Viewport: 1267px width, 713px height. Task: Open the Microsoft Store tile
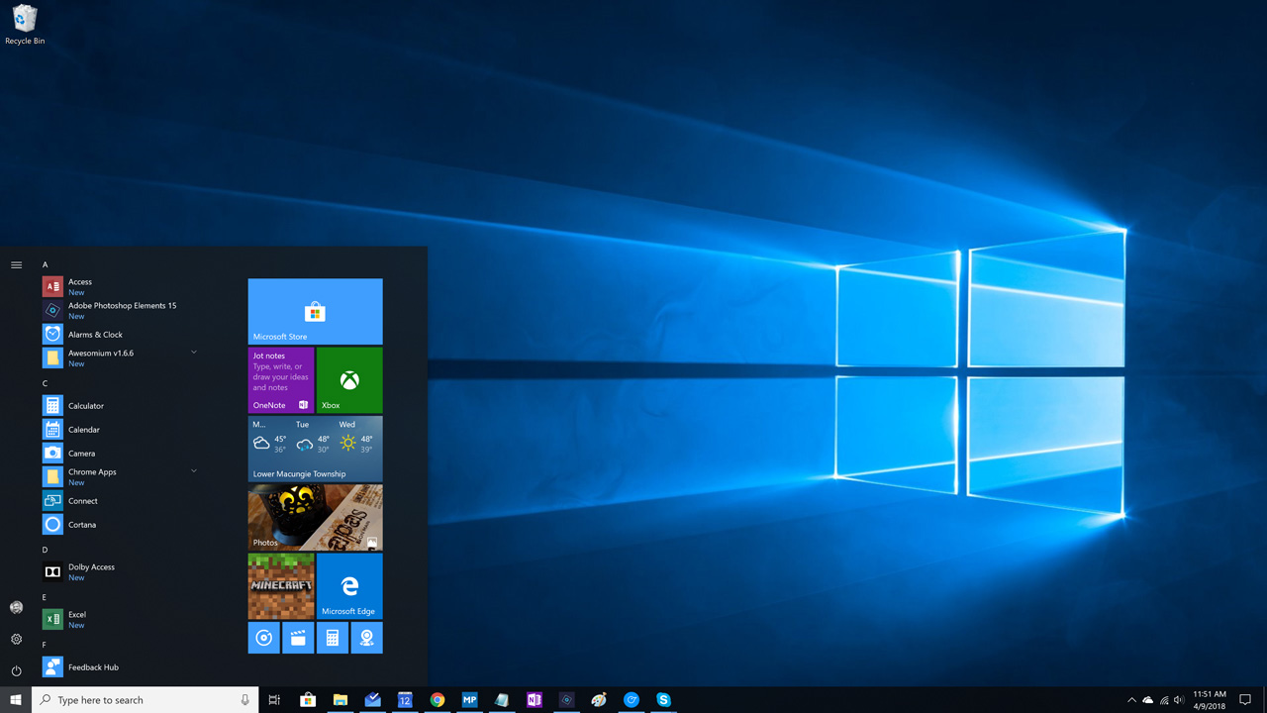point(315,311)
